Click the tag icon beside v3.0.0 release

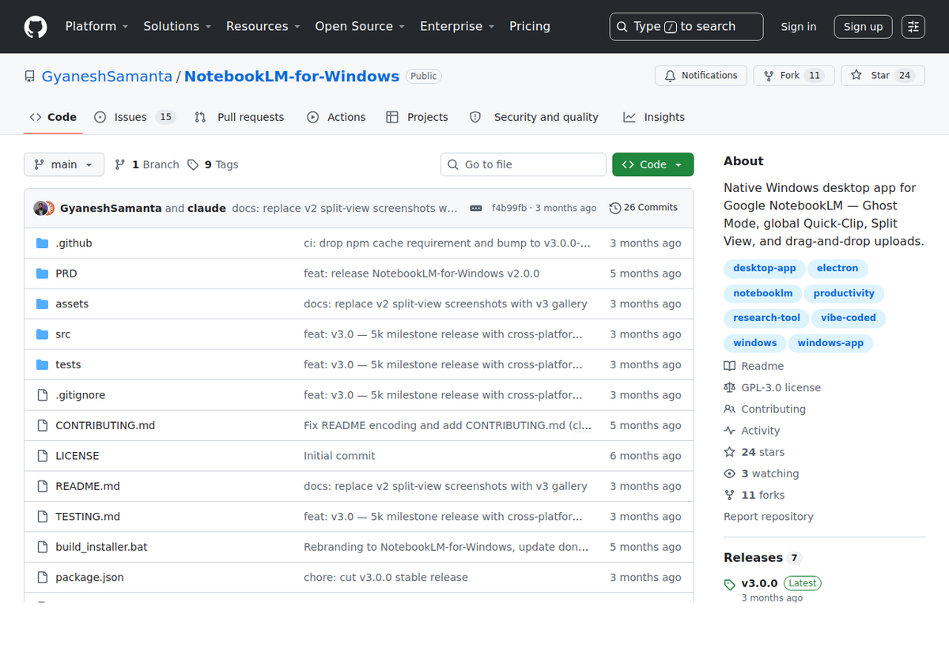(729, 585)
